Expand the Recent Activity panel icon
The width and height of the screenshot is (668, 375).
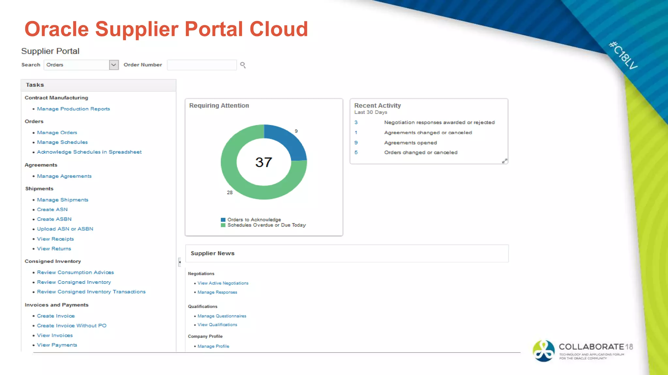tap(504, 161)
